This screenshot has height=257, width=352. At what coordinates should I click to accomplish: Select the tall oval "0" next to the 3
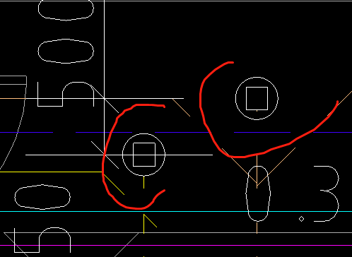[x=258, y=193]
